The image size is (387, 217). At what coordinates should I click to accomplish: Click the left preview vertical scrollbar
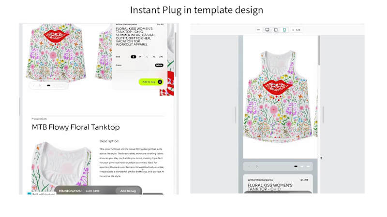176,54
